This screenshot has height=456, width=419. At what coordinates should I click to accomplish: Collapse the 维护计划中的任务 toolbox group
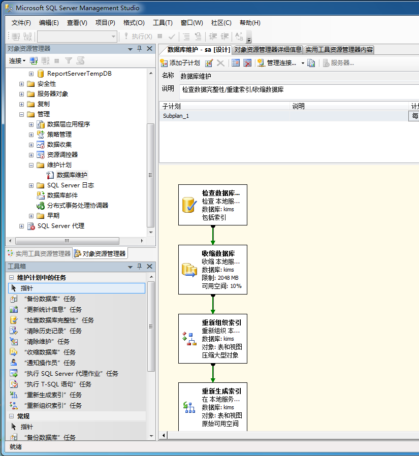pyautogui.click(x=11, y=277)
